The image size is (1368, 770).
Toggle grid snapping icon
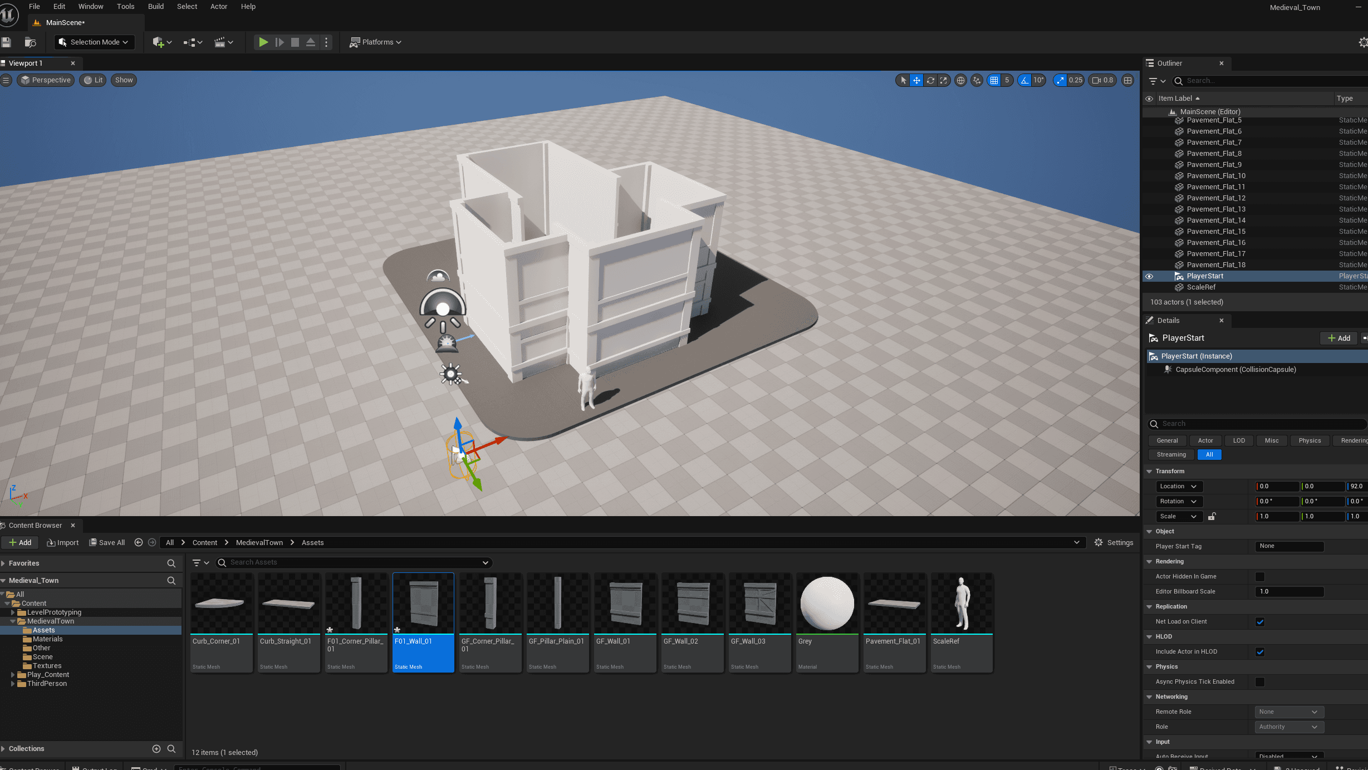pos(994,80)
